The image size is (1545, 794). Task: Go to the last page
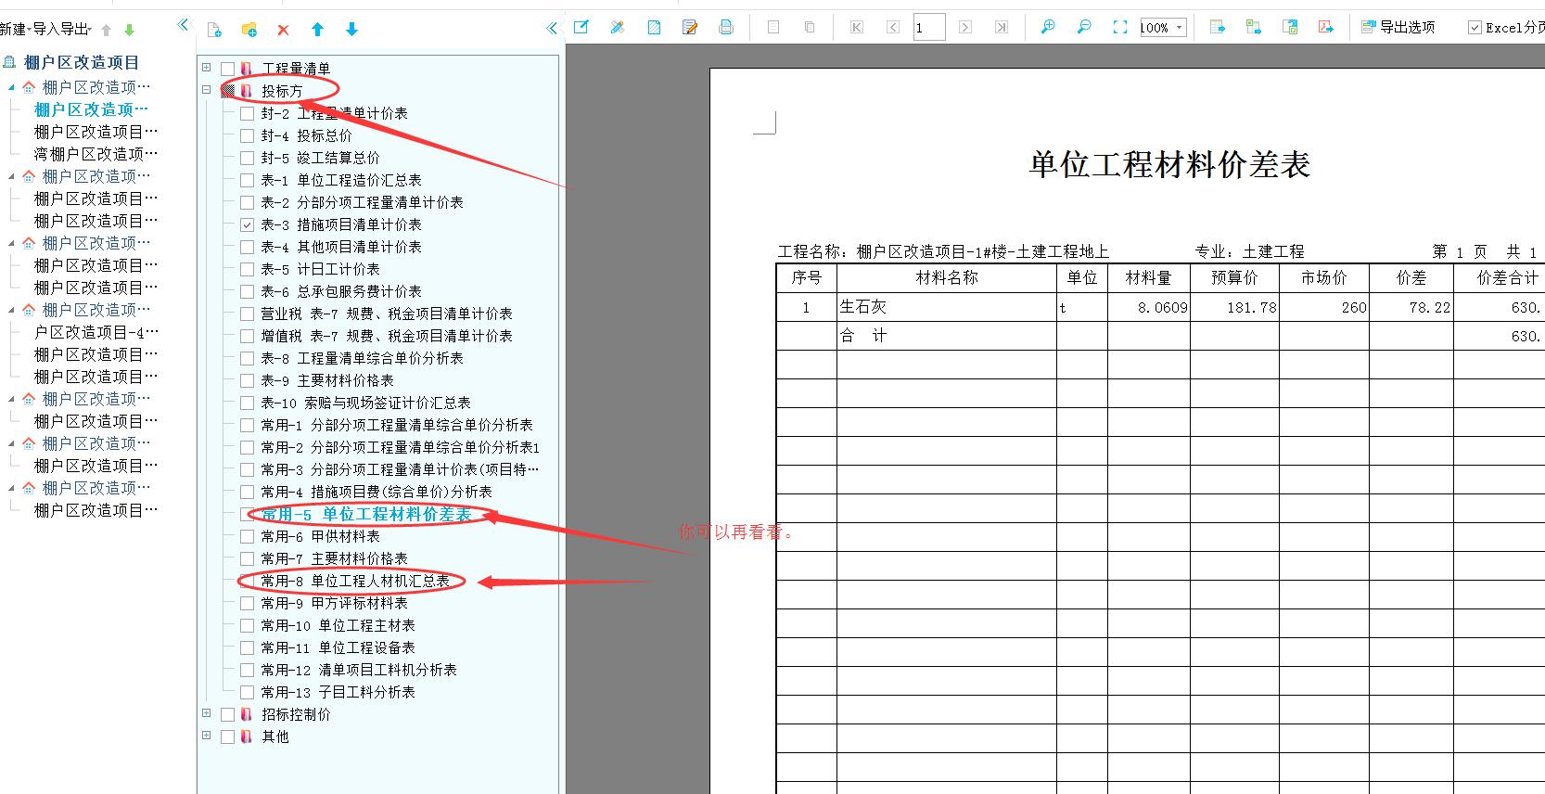(1002, 27)
